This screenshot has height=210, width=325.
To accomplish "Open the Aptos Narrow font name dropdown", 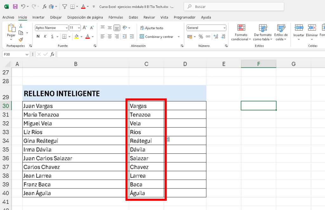I will tap(67, 28).
